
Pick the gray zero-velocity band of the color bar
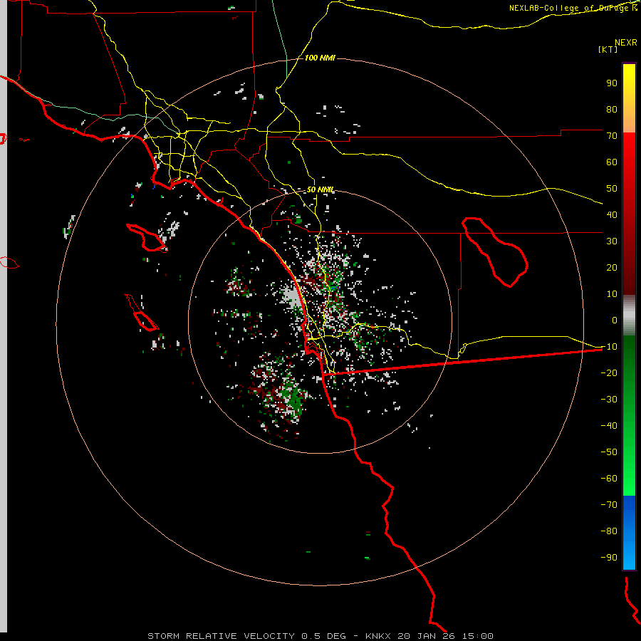[629, 316]
